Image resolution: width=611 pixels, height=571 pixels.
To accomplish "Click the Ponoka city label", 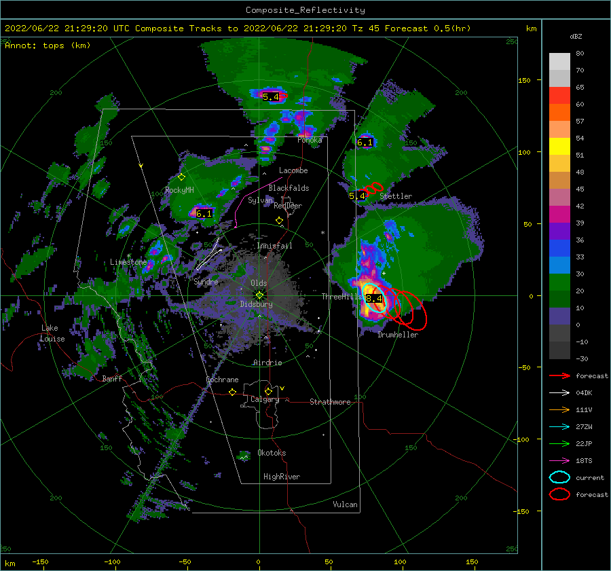I will point(310,140).
